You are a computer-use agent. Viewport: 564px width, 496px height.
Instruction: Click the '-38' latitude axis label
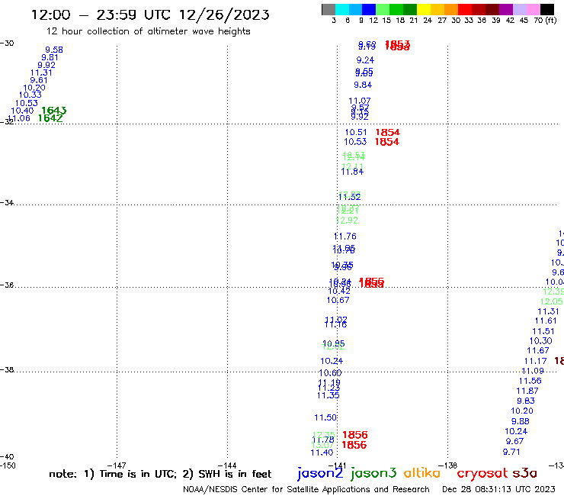click(x=7, y=370)
